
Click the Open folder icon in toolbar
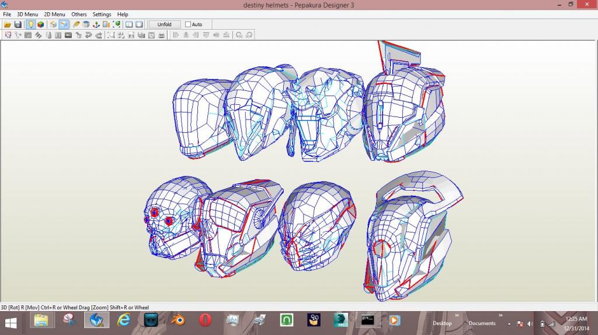(8, 24)
